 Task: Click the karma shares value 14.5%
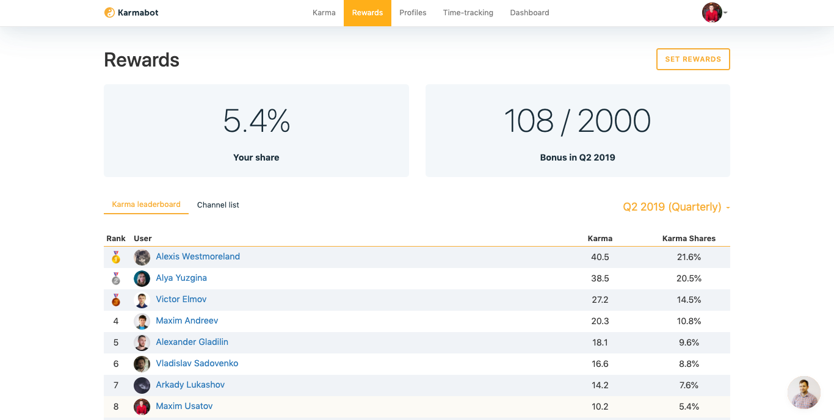point(689,300)
